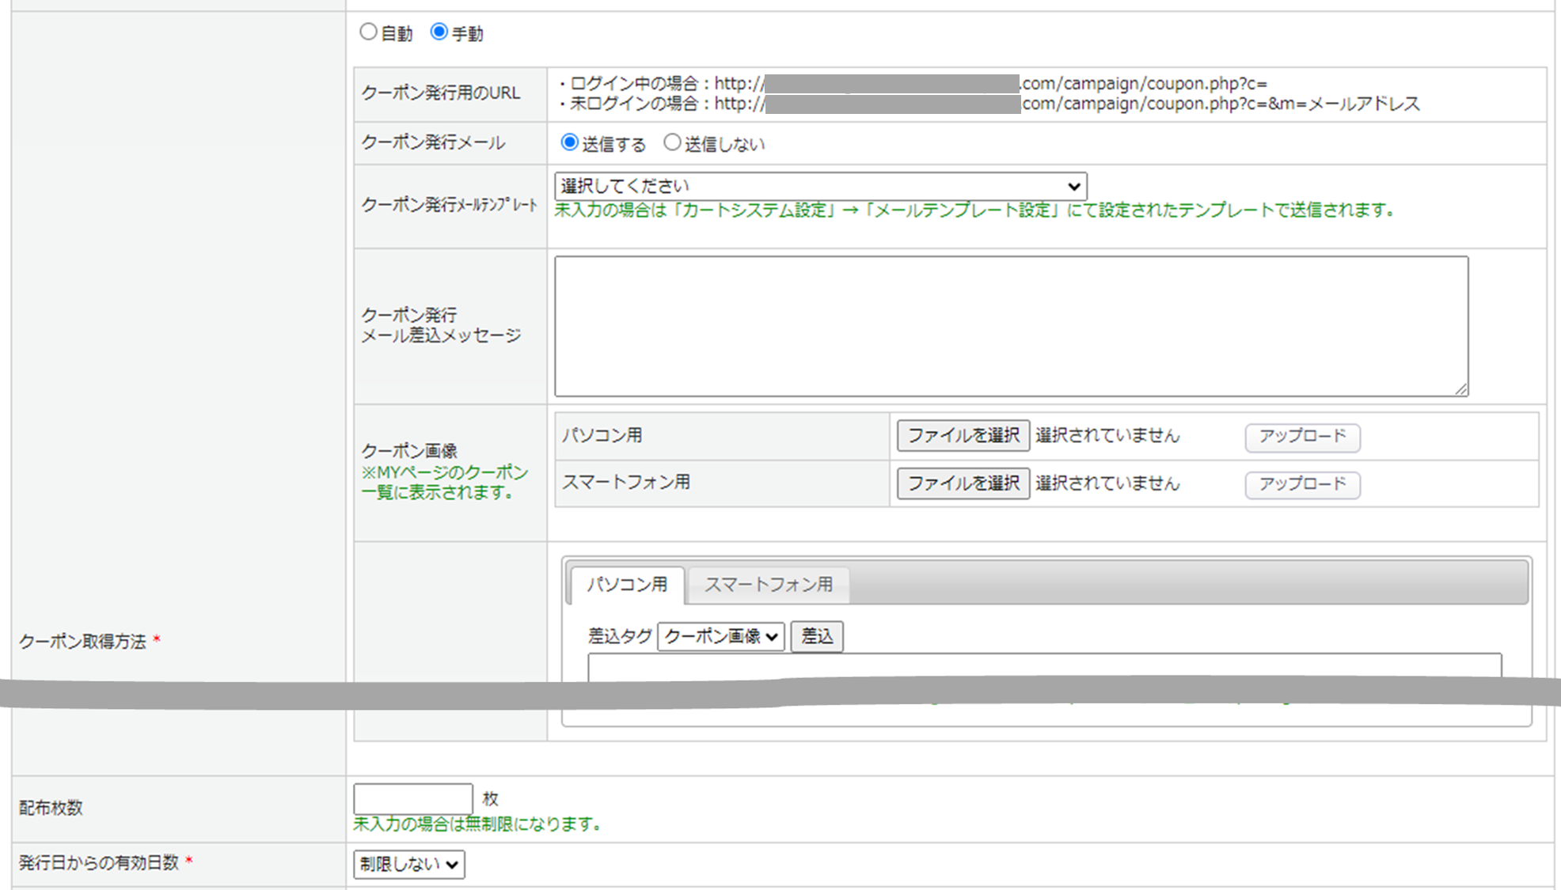Choose 送信しない for coupon mail
The image size is (1561, 890).
[672, 142]
